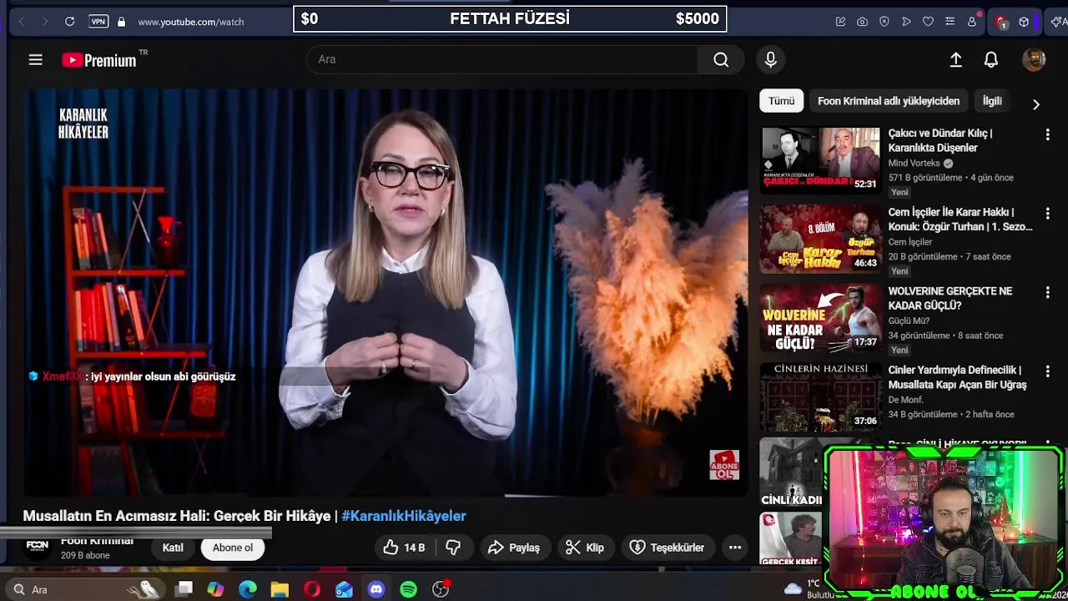The width and height of the screenshot is (1068, 601).
Task: Open Cinlerin Hazinesi video thumbnail
Action: 820,397
